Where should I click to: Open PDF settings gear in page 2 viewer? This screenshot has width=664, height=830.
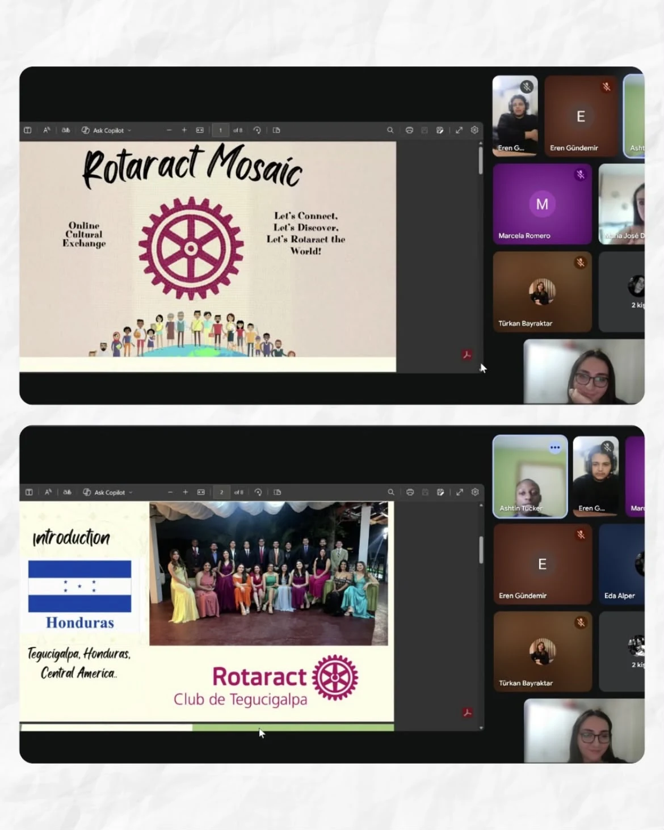(x=475, y=492)
